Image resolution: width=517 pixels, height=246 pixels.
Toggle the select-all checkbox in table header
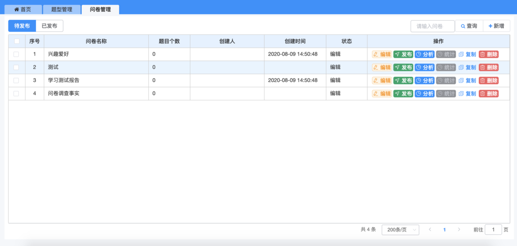click(17, 41)
